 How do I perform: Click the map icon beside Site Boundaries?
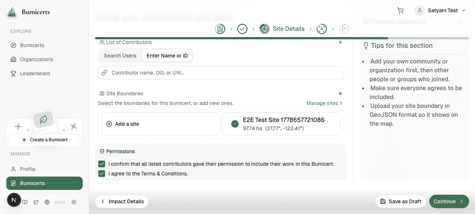click(x=102, y=93)
